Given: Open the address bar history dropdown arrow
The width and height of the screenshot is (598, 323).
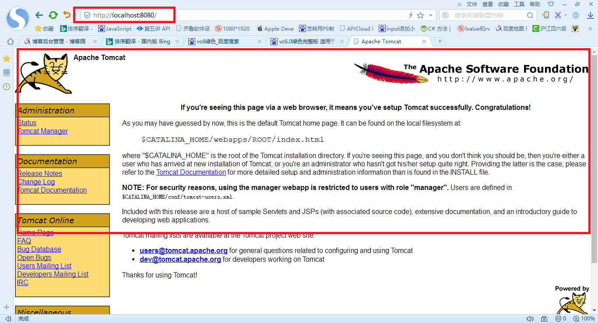Looking at the screenshot, I should [x=431, y=15].
